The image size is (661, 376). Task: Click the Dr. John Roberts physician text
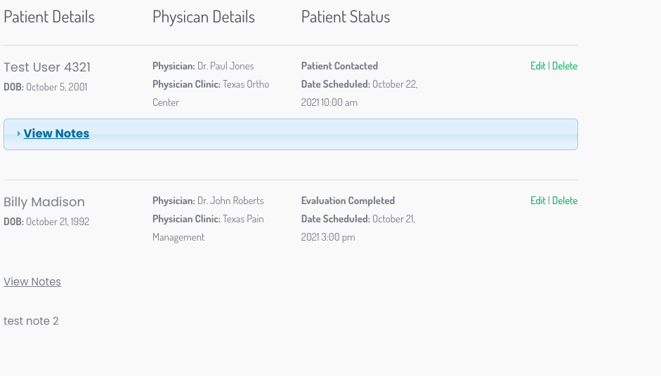230,201
